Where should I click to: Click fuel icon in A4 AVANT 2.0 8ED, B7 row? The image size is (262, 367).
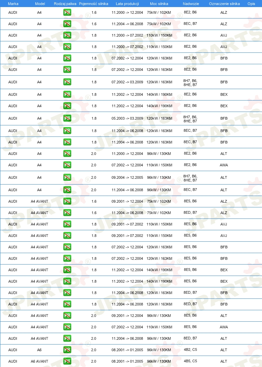pyautogui.click(x=67, y=338)
